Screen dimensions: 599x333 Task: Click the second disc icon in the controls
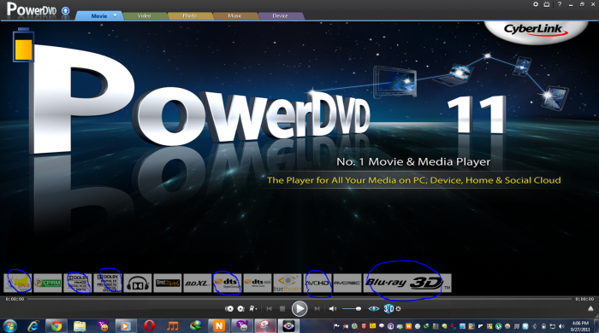(241, 308)
